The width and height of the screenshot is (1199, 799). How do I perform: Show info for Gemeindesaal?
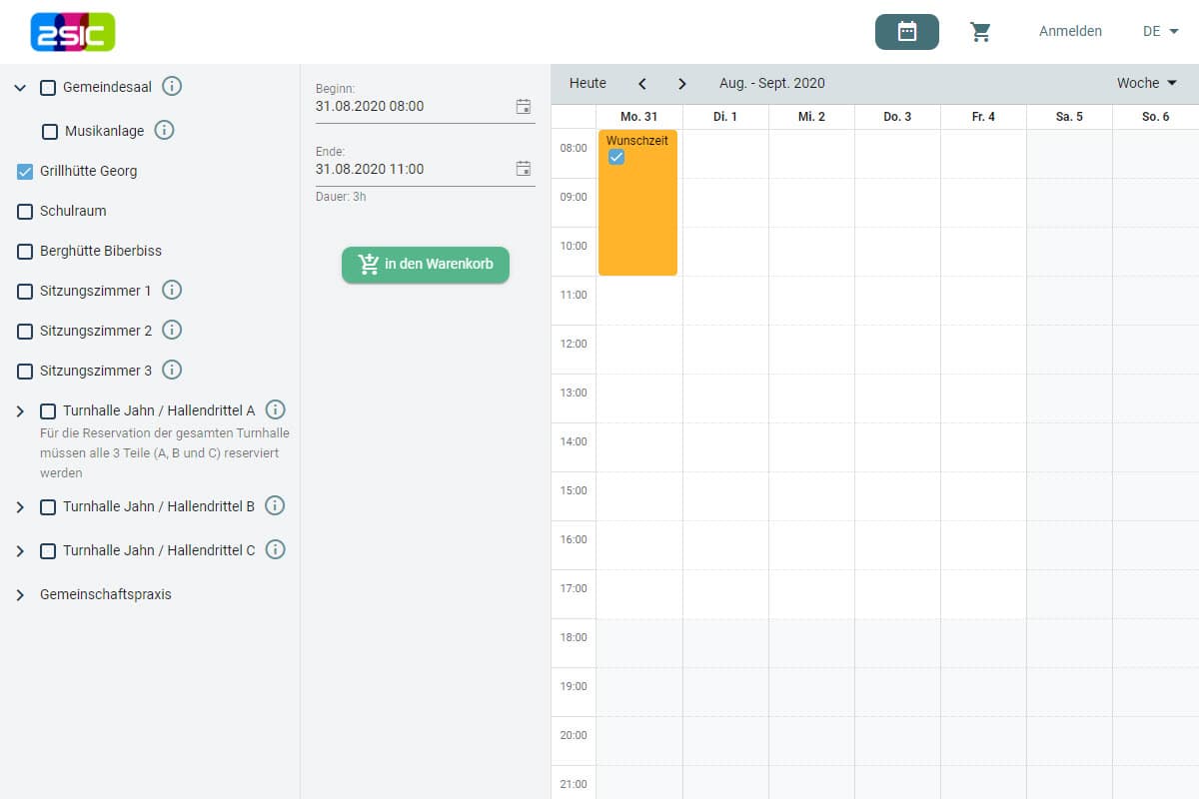pos(172,87)
